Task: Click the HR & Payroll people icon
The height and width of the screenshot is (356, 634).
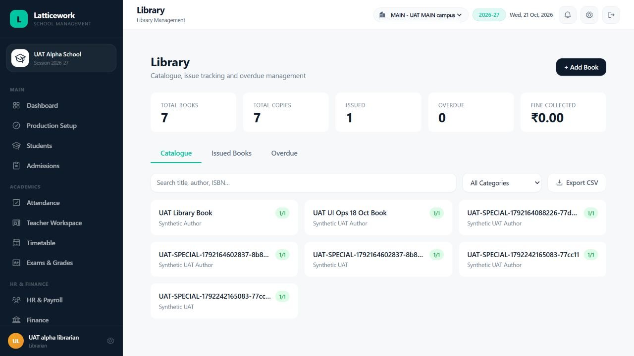Action: pyautogui.click(x=16, y=300)
